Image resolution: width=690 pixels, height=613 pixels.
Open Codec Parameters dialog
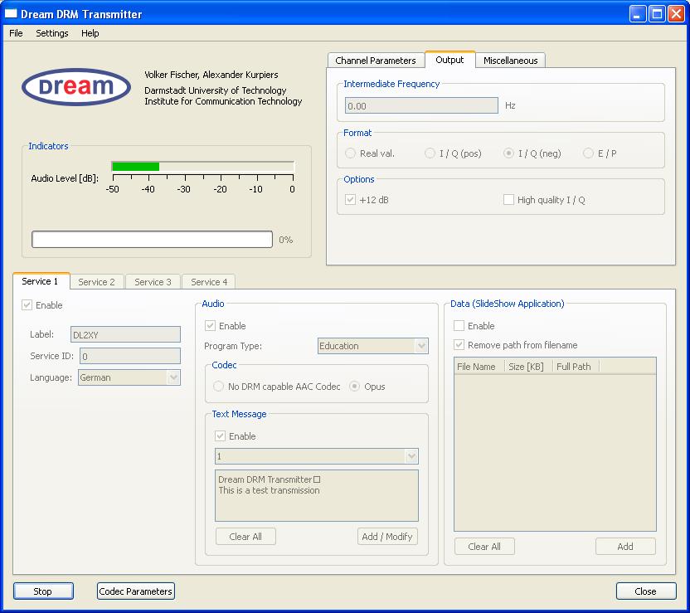(135, 591)
